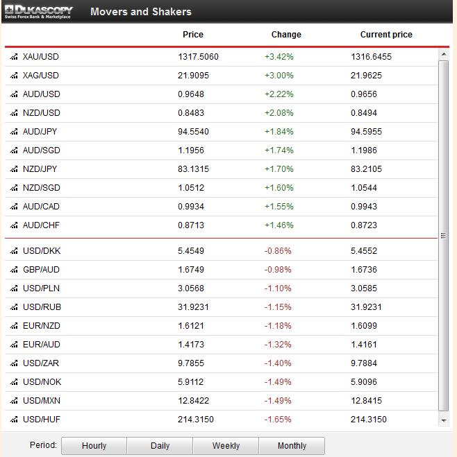Click the Current price column header
Screen dimensions: 457x457
click(x=386, y=35)
